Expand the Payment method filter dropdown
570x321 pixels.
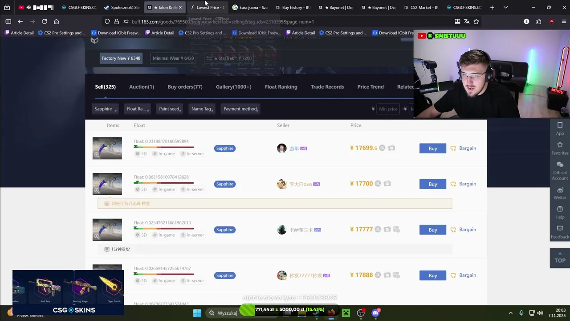[x=241, y=109]
